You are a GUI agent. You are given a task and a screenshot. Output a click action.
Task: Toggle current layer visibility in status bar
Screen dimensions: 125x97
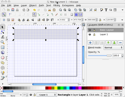coord(31,95)
